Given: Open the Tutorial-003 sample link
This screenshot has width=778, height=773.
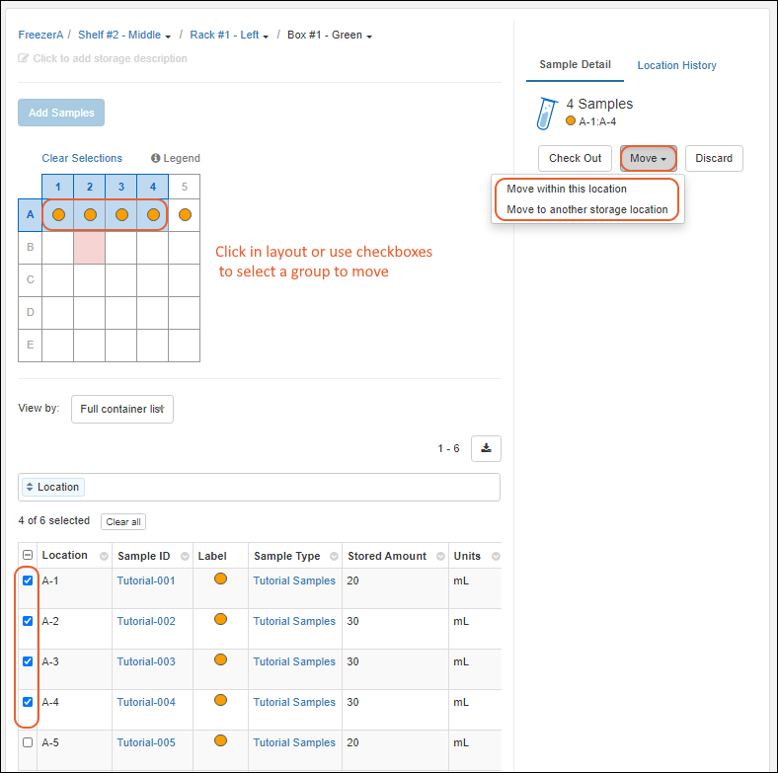Looking at the screenshot, I should tap(146, 661).
